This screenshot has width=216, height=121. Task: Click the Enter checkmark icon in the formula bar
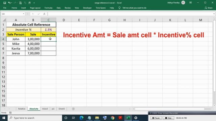39,14
